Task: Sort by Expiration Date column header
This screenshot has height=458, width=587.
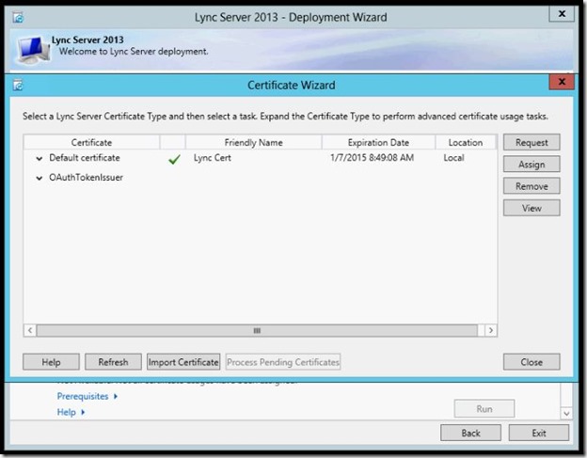Action: (x=378, y=142)
